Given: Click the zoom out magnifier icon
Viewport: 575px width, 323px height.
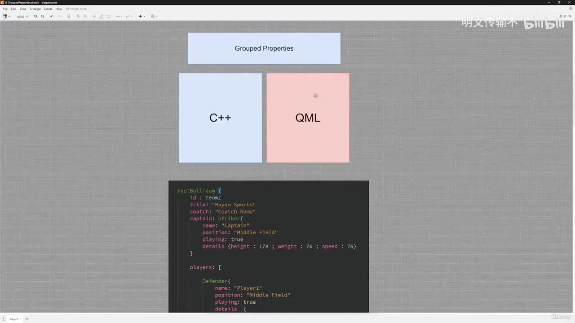Looking at the screenshot, I should [x=43, y=17].
